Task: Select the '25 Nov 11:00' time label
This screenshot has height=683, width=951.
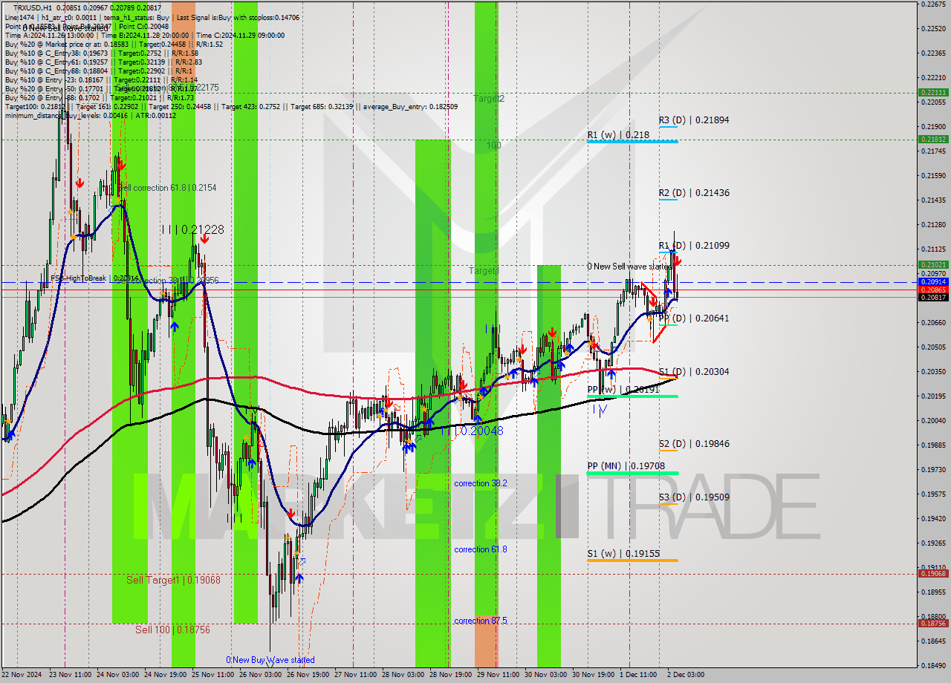Action: [x=213, y=675]
